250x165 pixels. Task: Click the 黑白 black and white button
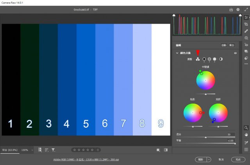232,45
